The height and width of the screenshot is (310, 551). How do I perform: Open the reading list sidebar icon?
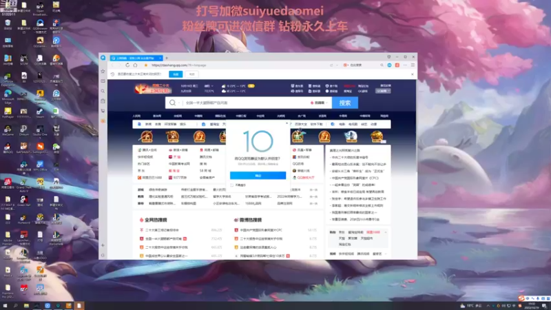pyautogui.click(x=103, y=81)
